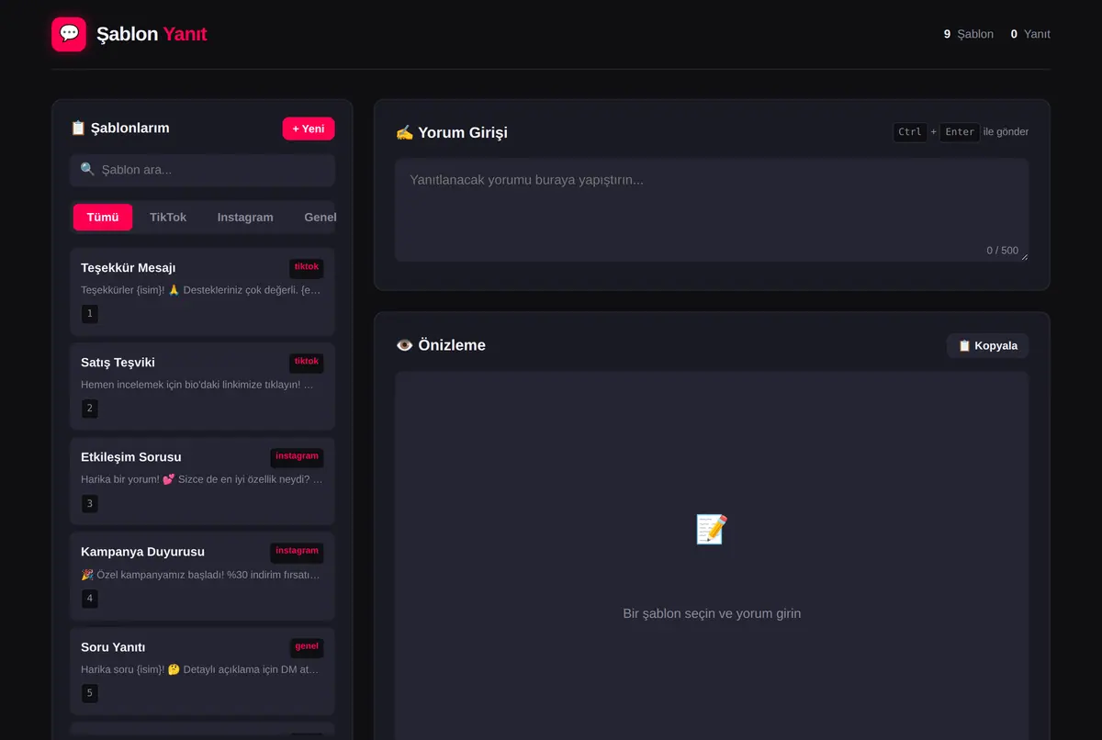Click shortcut number 2 on Satış Teşviki
1102x740 pixels.
[89, 409]
